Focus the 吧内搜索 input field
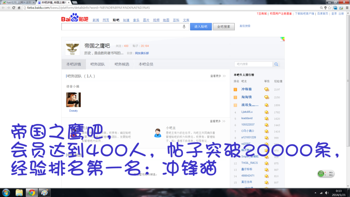 click(253, 64)
